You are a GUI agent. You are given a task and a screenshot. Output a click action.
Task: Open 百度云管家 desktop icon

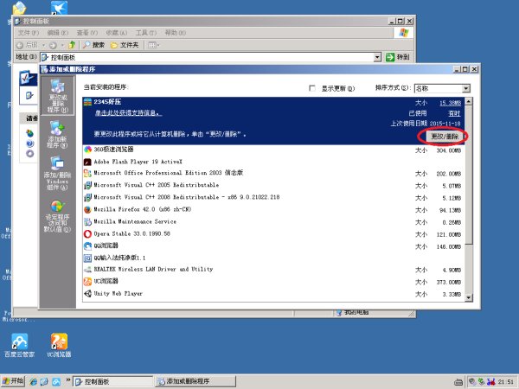(19, 344)
